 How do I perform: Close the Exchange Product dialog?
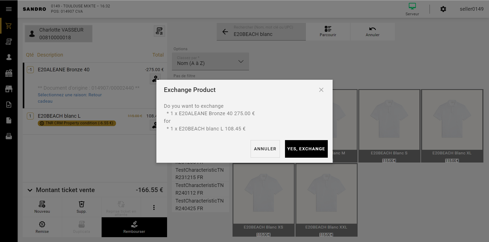click(321, 90)
